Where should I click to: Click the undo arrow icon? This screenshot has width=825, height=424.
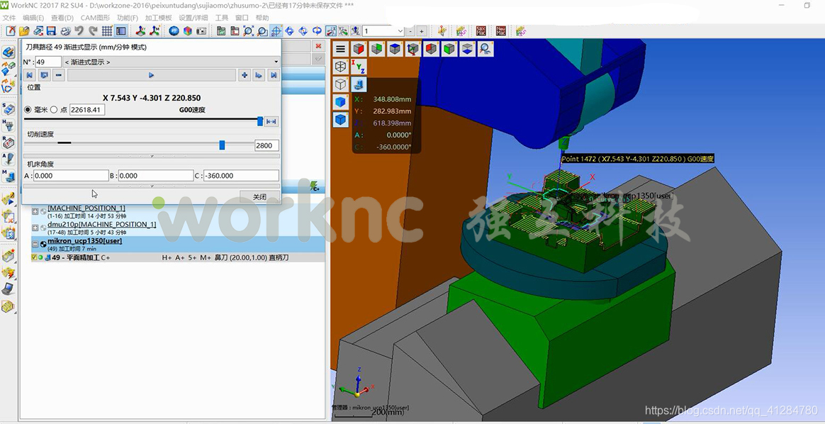click(79, 31)
